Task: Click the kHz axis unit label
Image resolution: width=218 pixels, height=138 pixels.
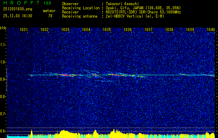Action: click(x=3, y=28)
